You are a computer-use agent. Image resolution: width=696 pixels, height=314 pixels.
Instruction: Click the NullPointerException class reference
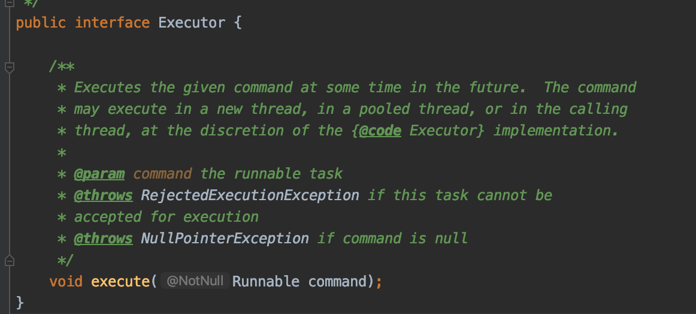225,238
